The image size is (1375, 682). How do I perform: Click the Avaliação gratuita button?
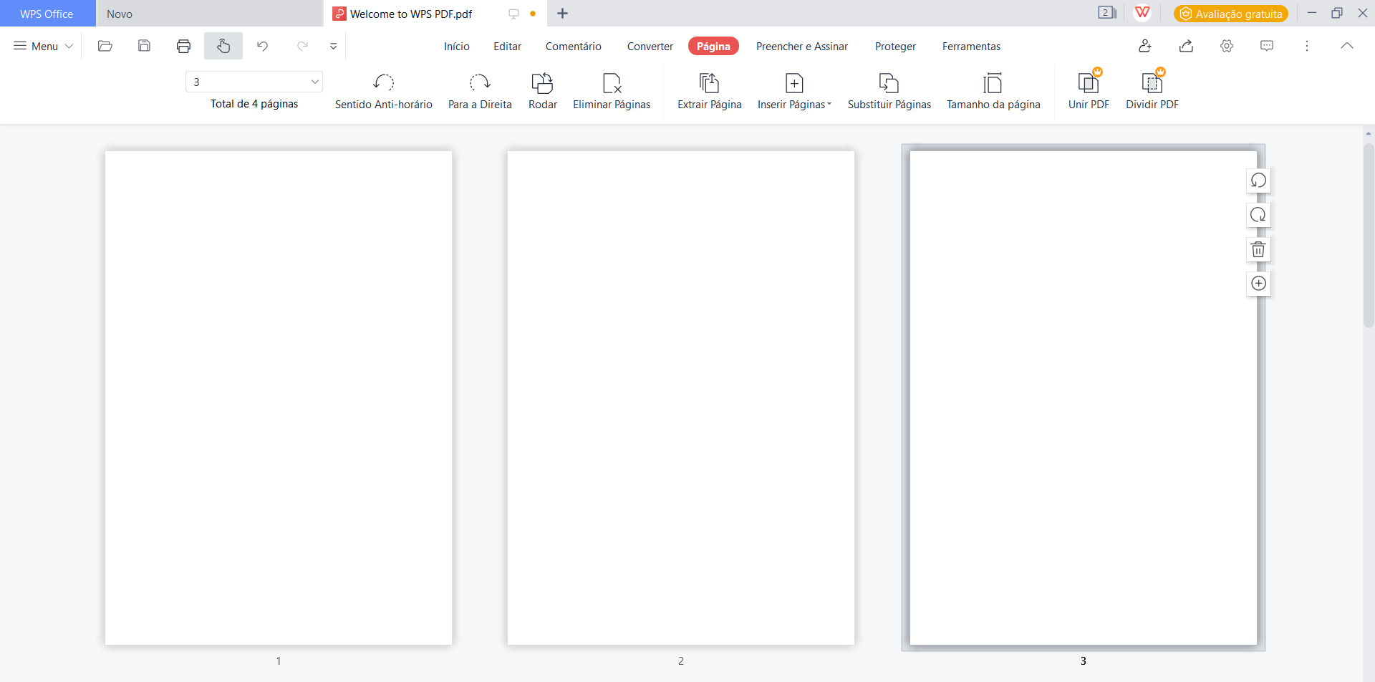tap(1230, 14)
